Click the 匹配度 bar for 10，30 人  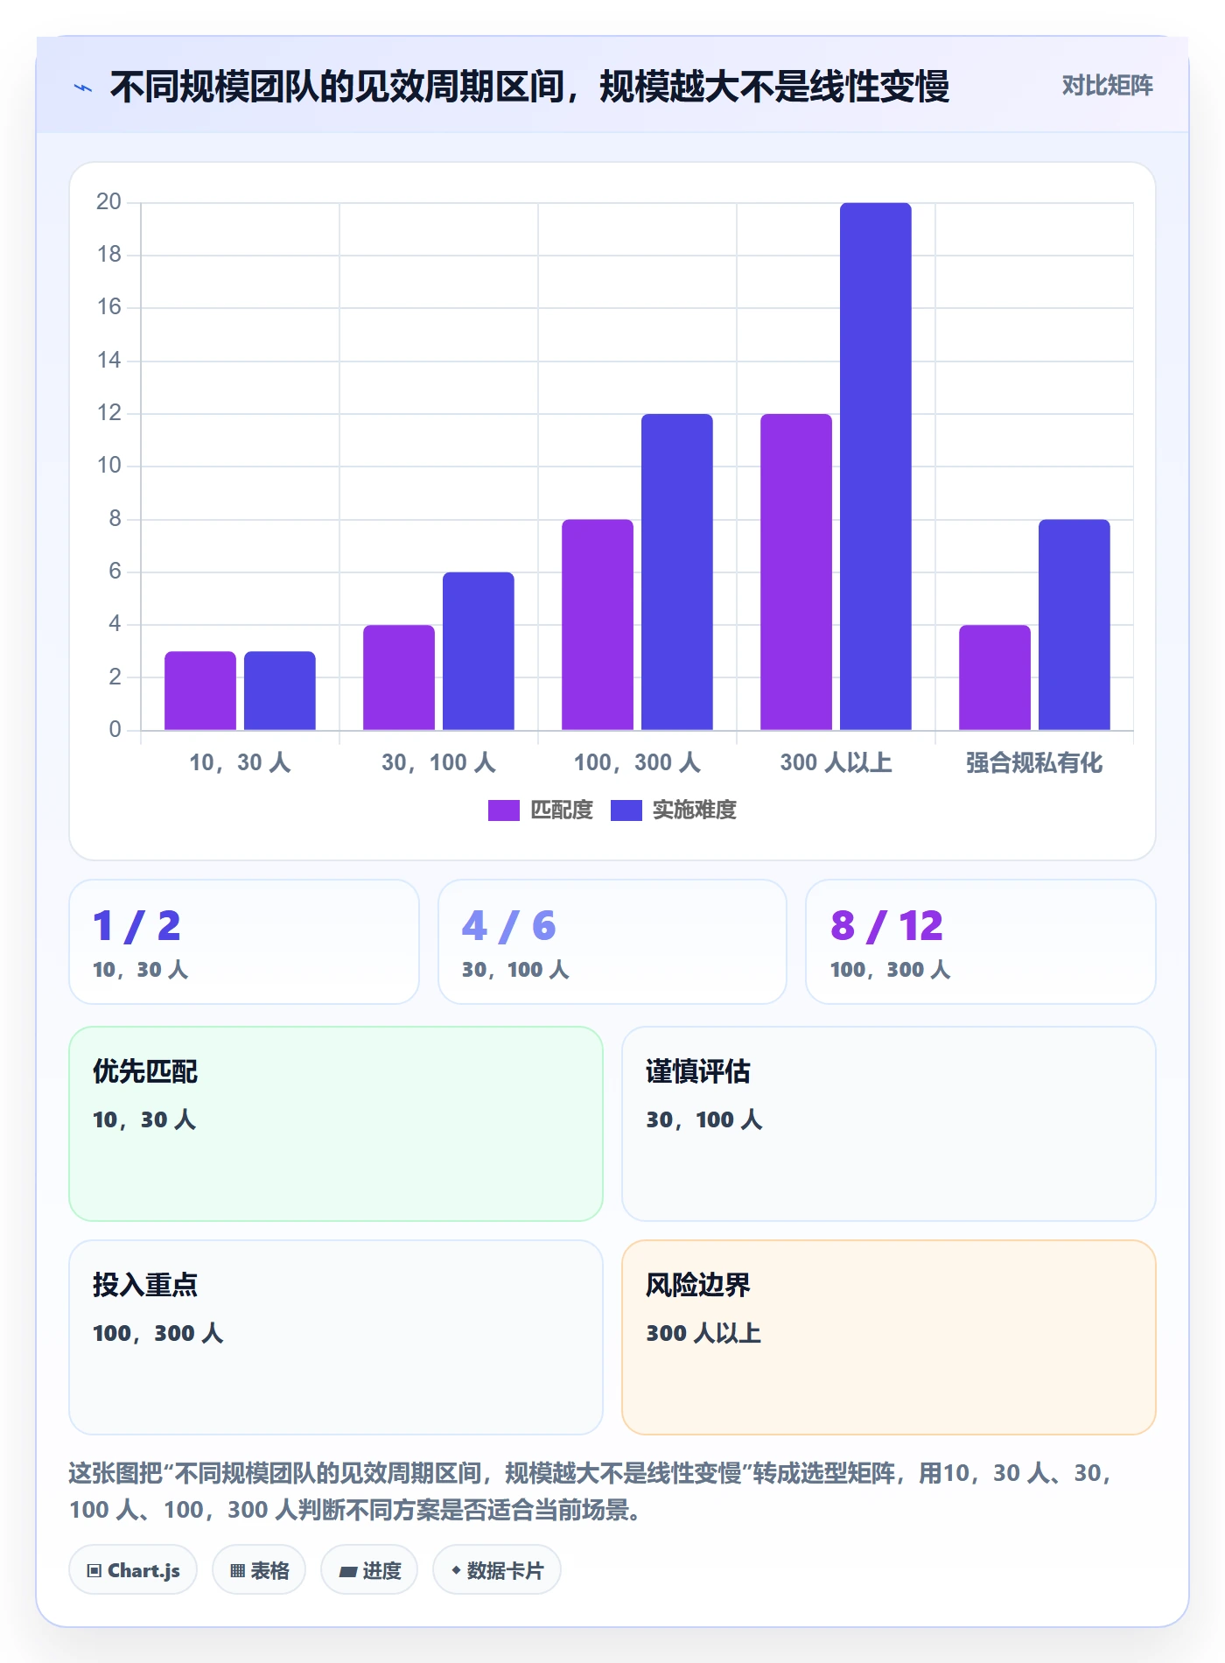(200, 691)
